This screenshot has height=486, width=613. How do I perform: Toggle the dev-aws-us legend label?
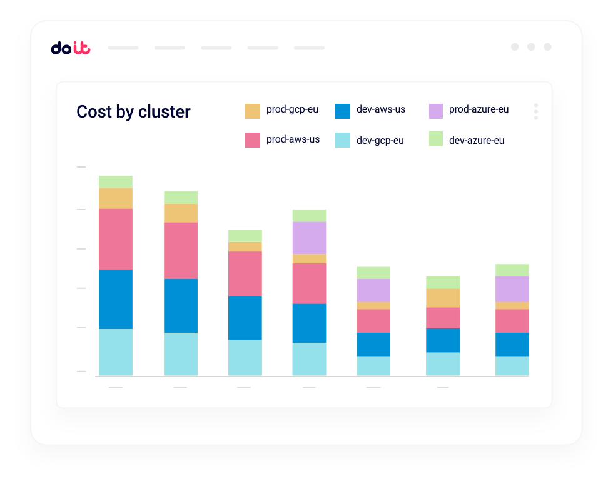pyautogui.click(x=380, y=109)
